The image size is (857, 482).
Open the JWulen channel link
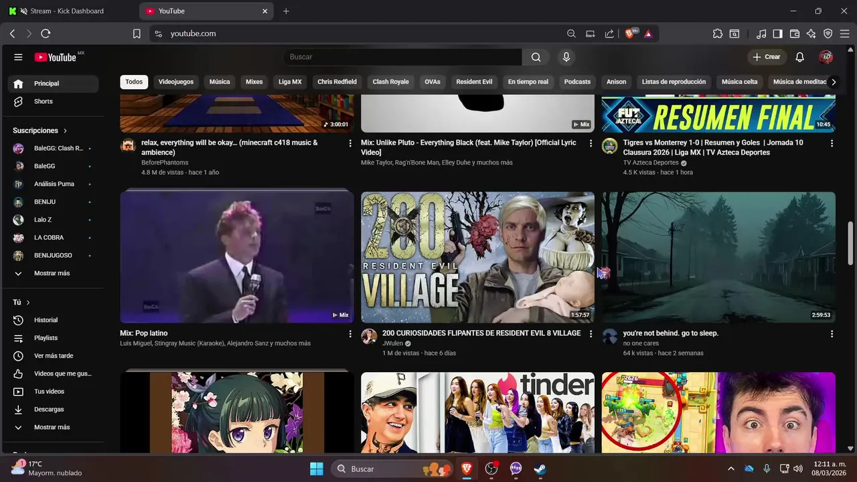tap(392, 343)
